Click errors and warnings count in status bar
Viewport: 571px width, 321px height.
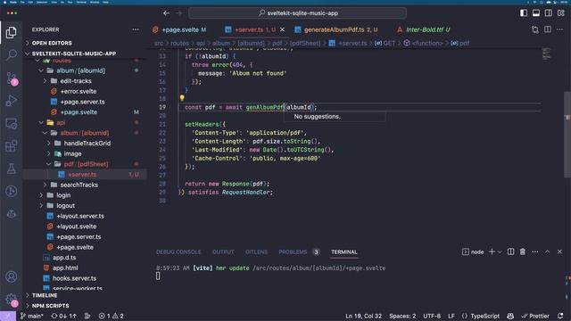[x=112, y=316]
